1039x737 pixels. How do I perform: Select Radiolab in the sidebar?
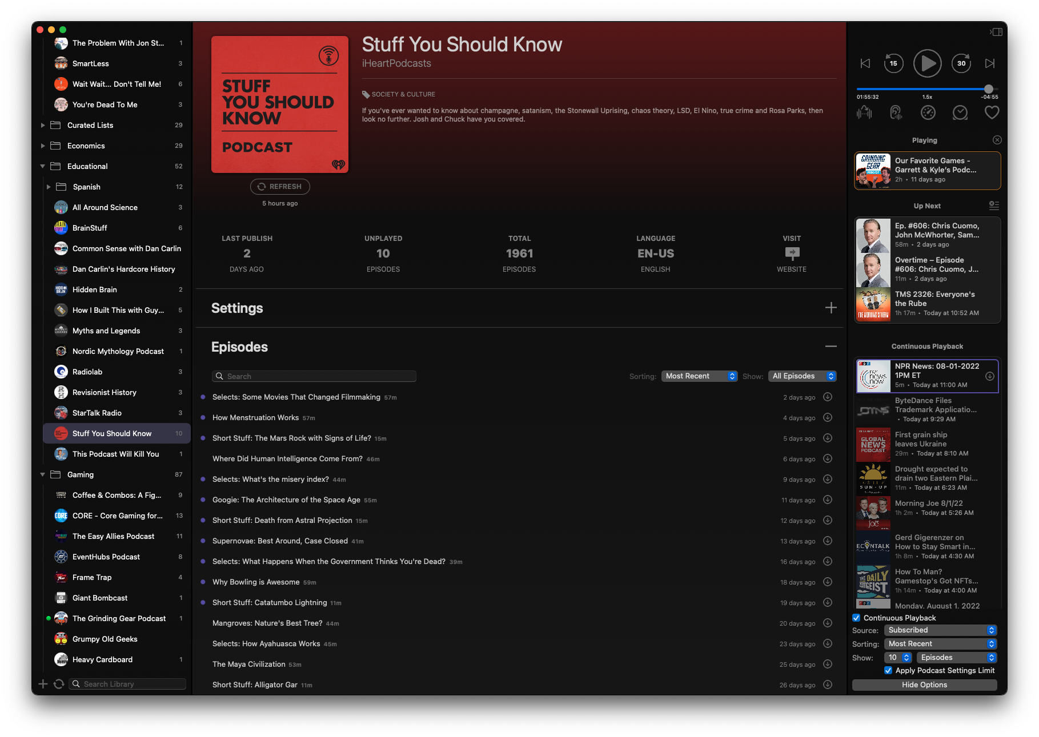pos(118,372)
